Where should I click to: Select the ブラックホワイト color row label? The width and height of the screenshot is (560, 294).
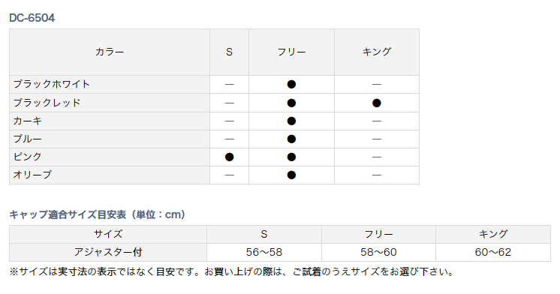pos(52,84)
